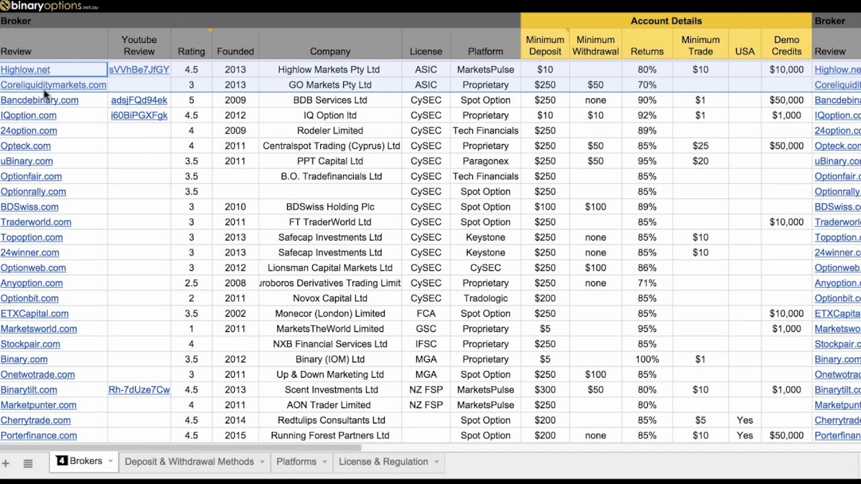Open Brokers tab dropdown arrow
The width and height of the screenshot is (861, 484).
tap(110, 462)
